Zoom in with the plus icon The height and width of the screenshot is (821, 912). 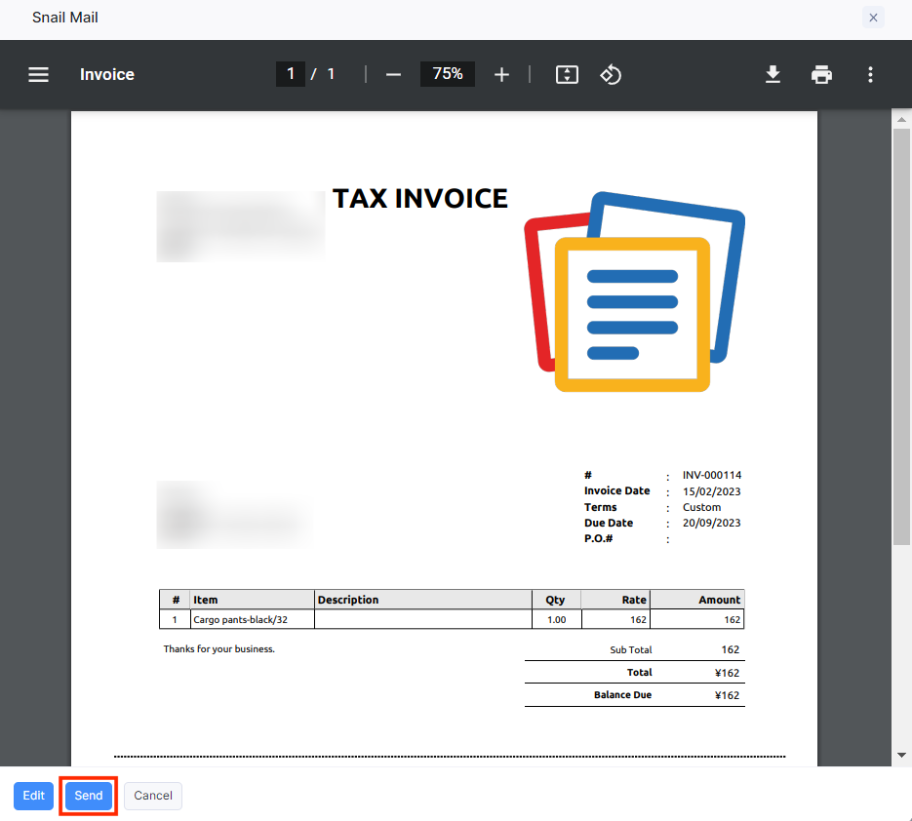501,75
